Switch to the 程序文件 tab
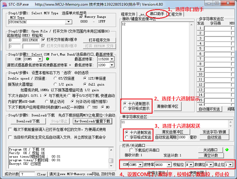The image size is (237, 179). click(128, 14)
